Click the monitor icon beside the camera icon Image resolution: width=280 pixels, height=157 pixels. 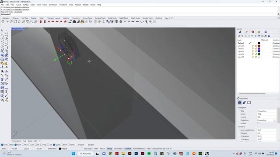tap(78, 21)
